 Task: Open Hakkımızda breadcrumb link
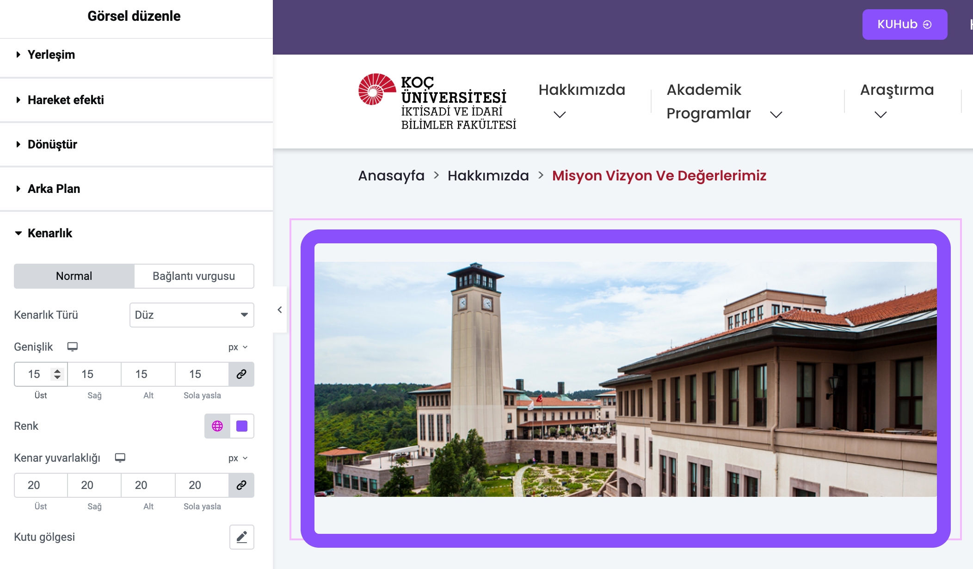[488, 176]
